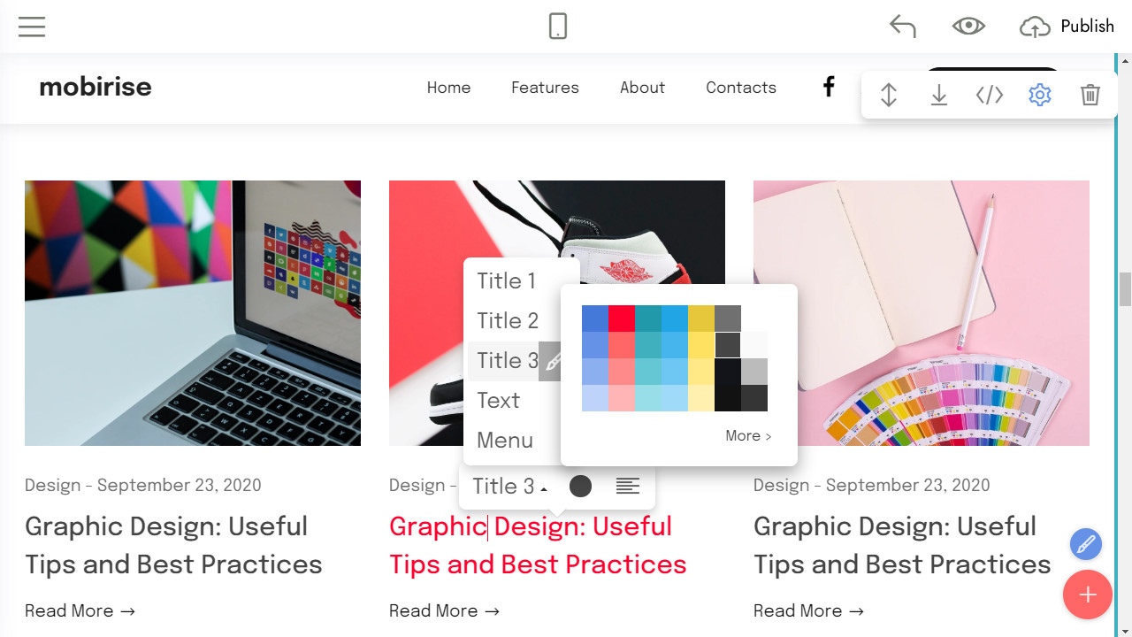Toggle preview with the eye icon
Image resolution: width=1132 pixels, height=637 pixels.
tap(968, 27)
